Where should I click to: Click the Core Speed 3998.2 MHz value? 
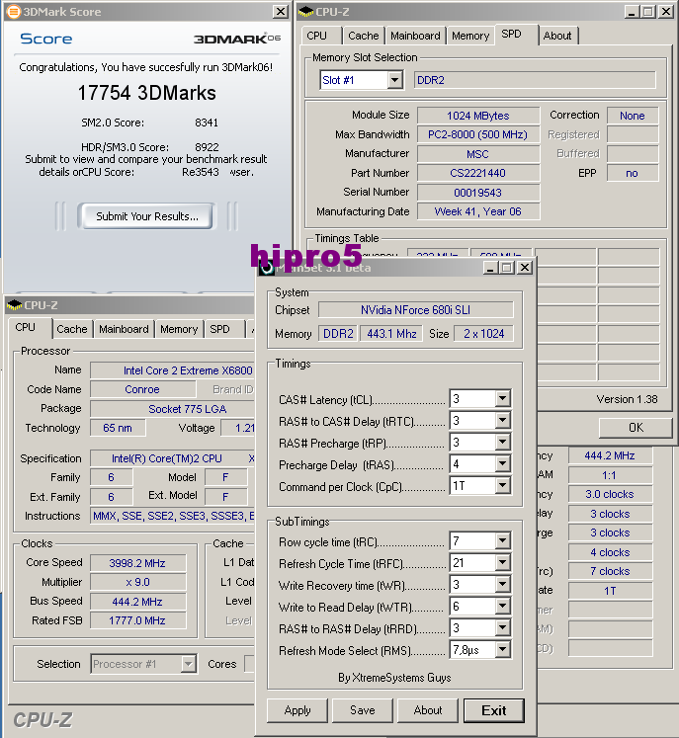(138, 563)
